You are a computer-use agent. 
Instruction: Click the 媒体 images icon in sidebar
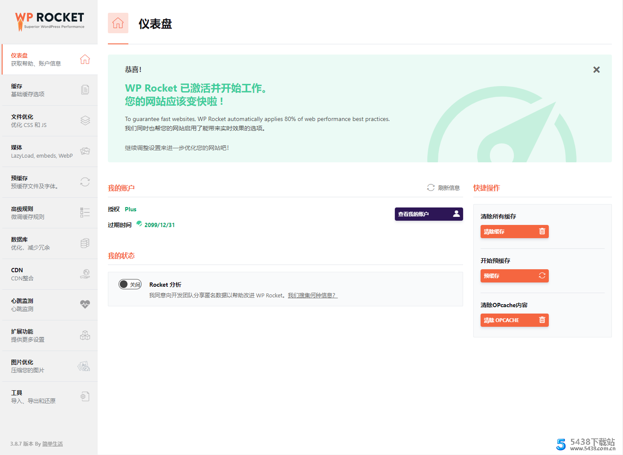pos(85,151)
